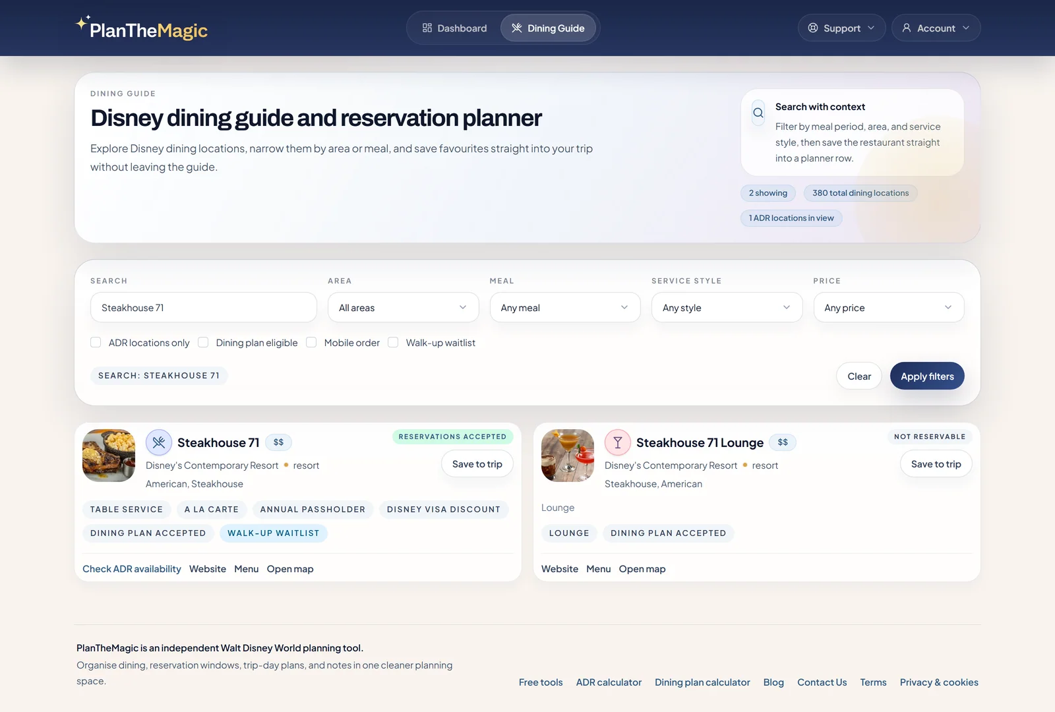Click the utensils icon next to Steakhouse 71
The width and height of the screenshot is (1055, 712).
click(x=159, y=442)
